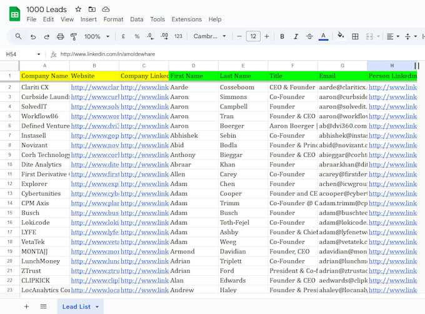Screen dimensions: 425x314
Task: Open more number formats 123
Action: click(178, 36)
